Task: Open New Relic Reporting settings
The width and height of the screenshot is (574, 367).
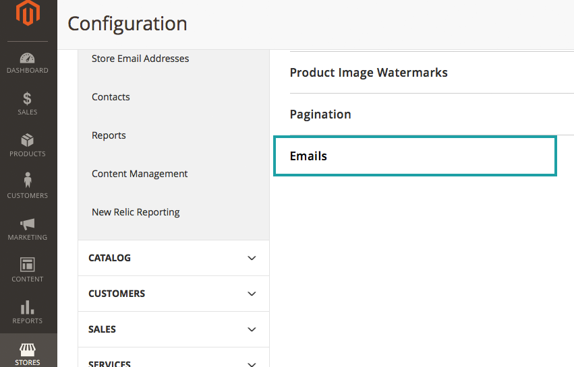Action: 136,212
